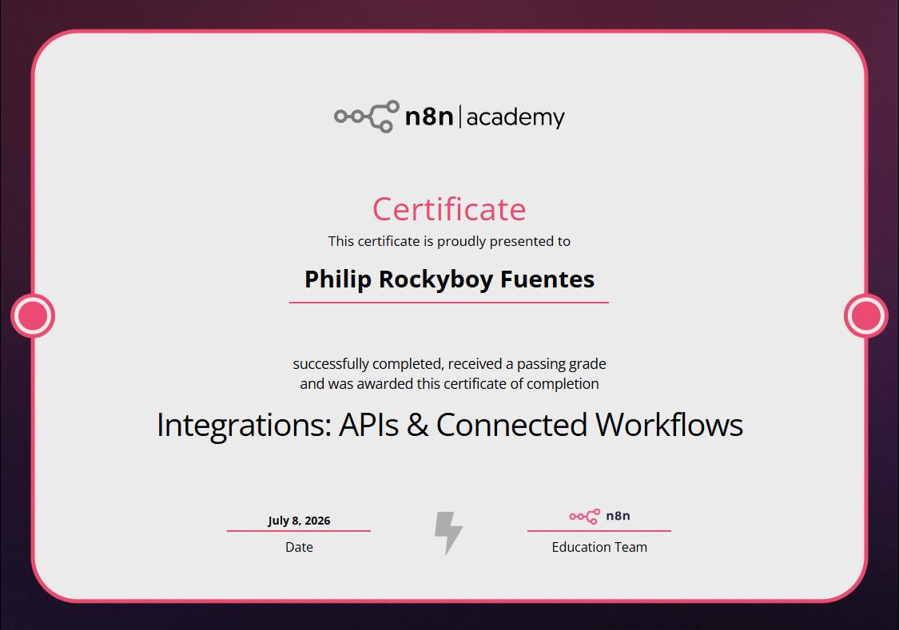Viewport: 899px width, 630px height.
Task: Click the n8n academy node logo icon
Action: pyautogui.click(x=367, y=117)
